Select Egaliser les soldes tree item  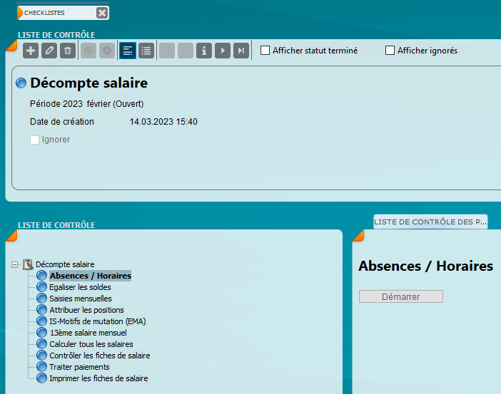pyautogui.click(x=80, y=287)
